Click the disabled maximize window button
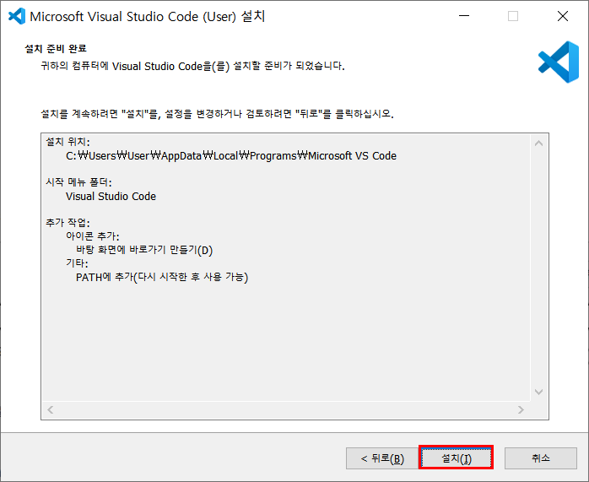Viewport: 589px width, 482px height. pos(513,16)
